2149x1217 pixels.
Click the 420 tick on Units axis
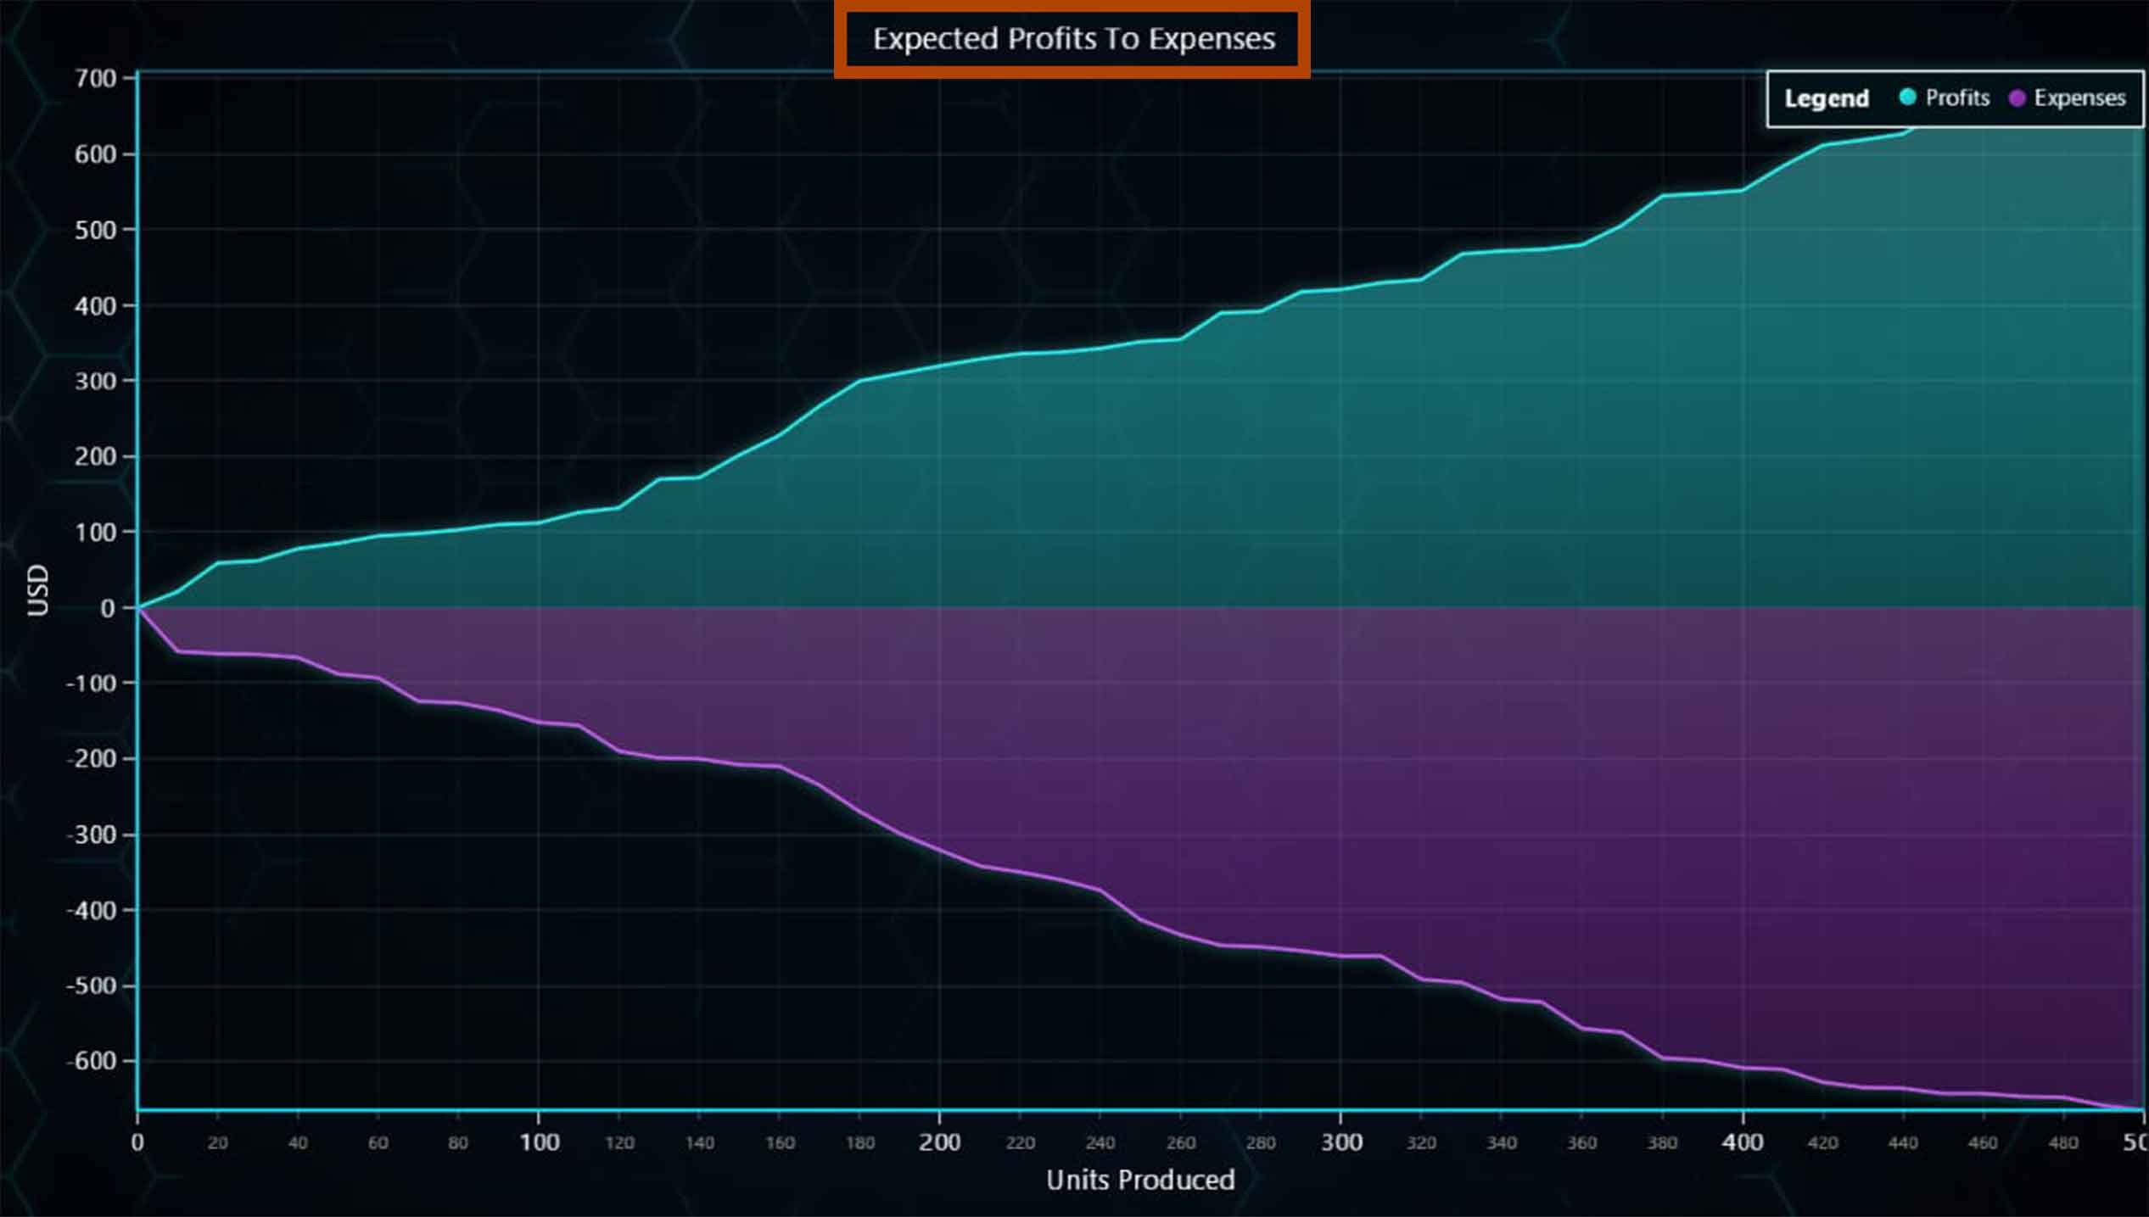point(1823,1143)
